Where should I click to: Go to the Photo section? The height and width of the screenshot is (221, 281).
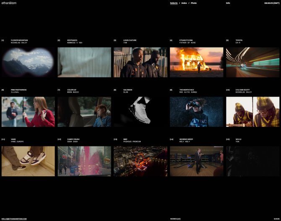194,3
